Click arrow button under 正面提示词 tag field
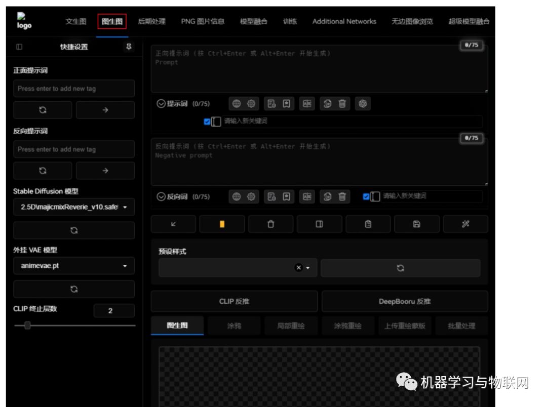The image size is (547, 407). 105,110
